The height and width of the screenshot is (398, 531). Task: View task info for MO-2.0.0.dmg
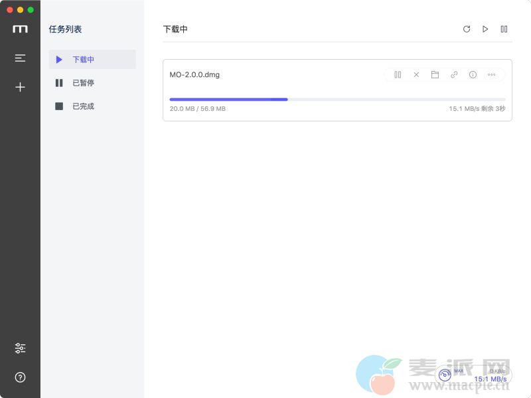click(x=473, y=75)
